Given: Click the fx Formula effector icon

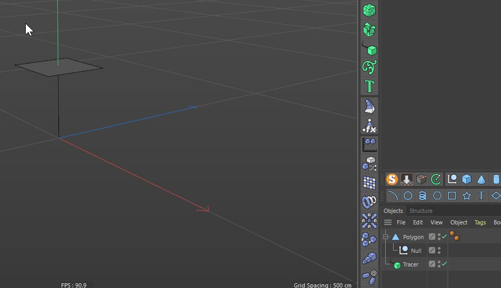Looking at the screenshot, I should click(369, 126).
